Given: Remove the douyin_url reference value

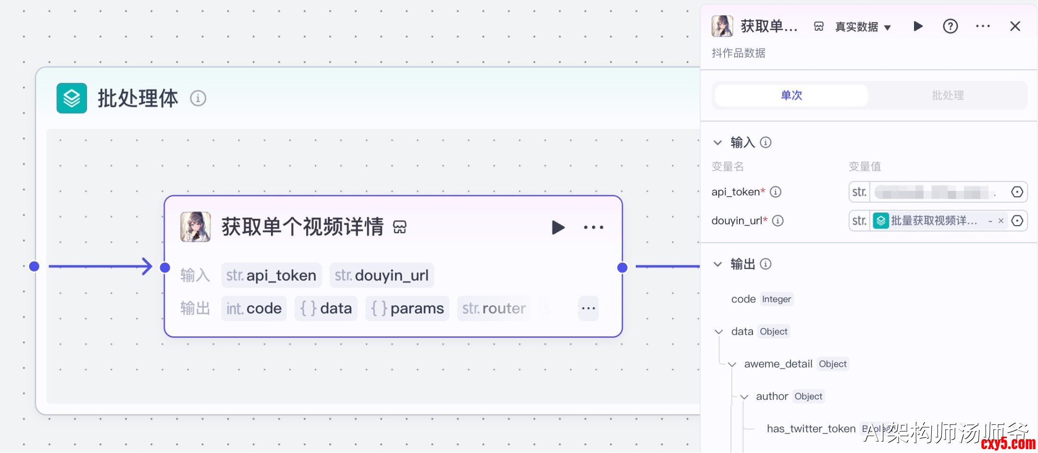Looking at the screenshot, I should tap(1001, 221).
